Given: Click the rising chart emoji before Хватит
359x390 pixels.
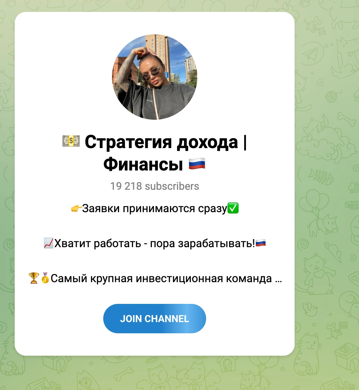Looking at the screenshot, I should tap(49, 243).
